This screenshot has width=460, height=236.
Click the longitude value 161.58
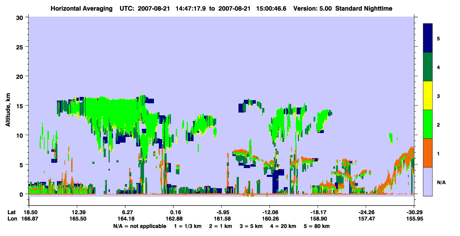pyautogui.click(x=222, y=219)
